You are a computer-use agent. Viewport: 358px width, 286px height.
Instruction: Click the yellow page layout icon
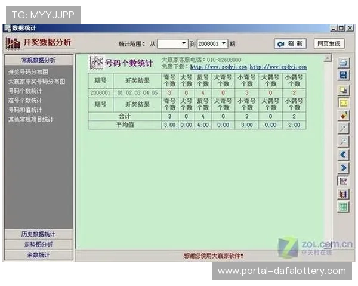coord(344,103)
